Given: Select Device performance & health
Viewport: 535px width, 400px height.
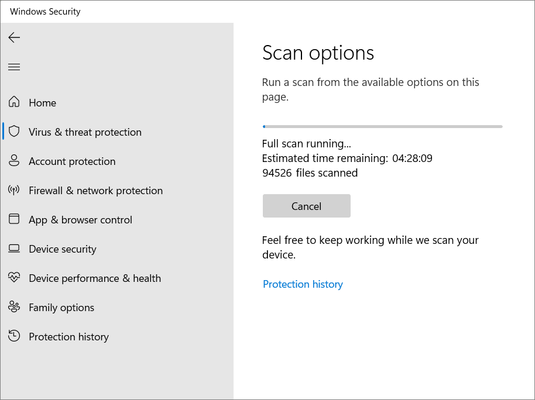Looking at the screenshot, I should pyautogui.click(x=95, y=278).
